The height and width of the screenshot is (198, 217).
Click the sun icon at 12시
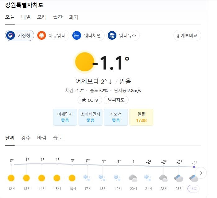(x=11, y=178)
